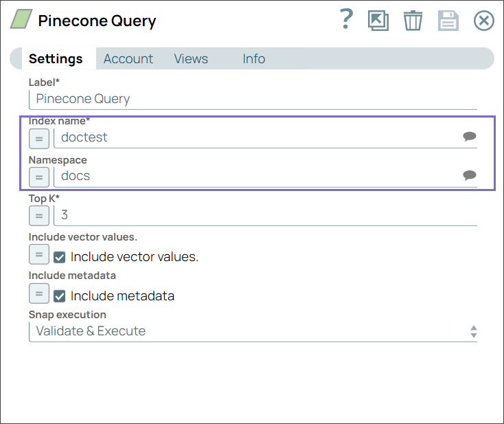The width and height of the screenshot is (504, 424).
Task: Open the Snap execution dropdown
Action: pos(253,331)
